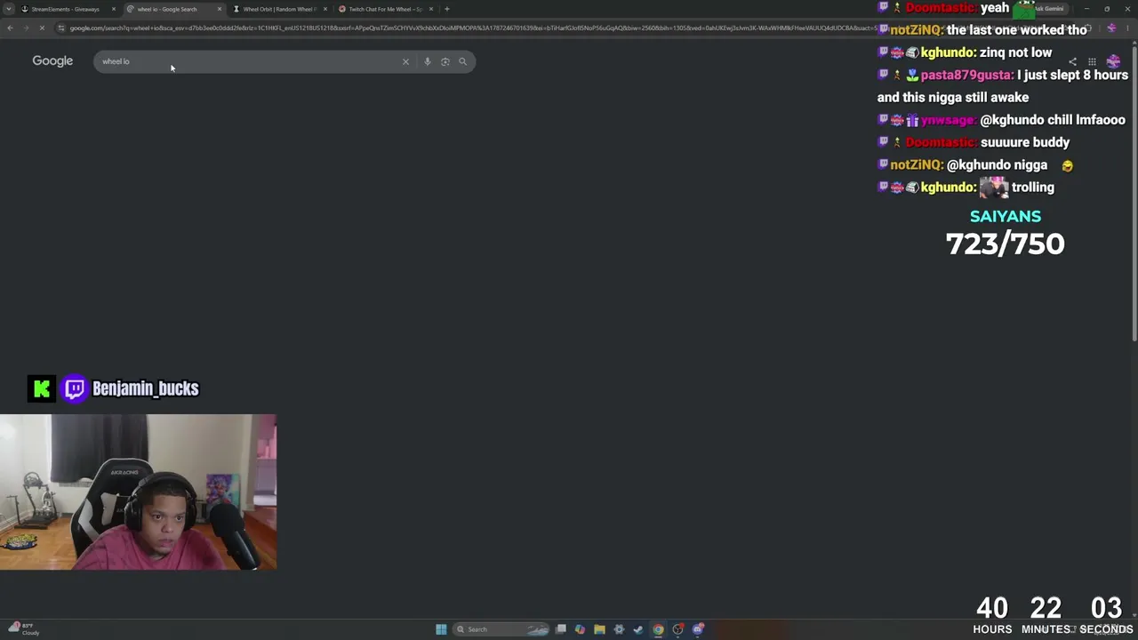1138x640 pixels.
Task: Click the Windows taskbar Search box
Action: pos(502,629)
